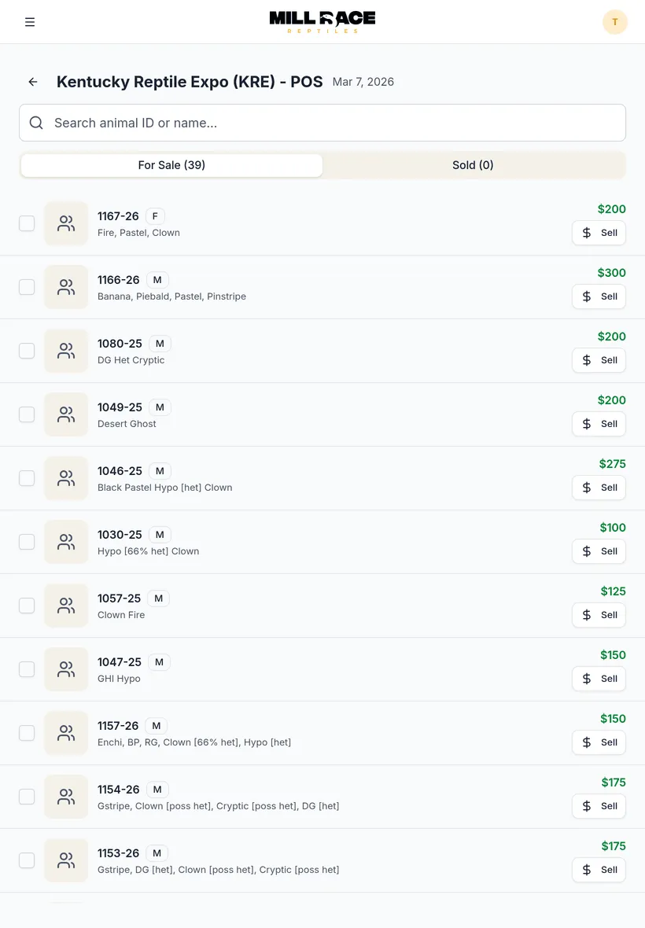
Task: Click the animal thumbnail icon for 1049-25
Action: click(x=66, y=414)
